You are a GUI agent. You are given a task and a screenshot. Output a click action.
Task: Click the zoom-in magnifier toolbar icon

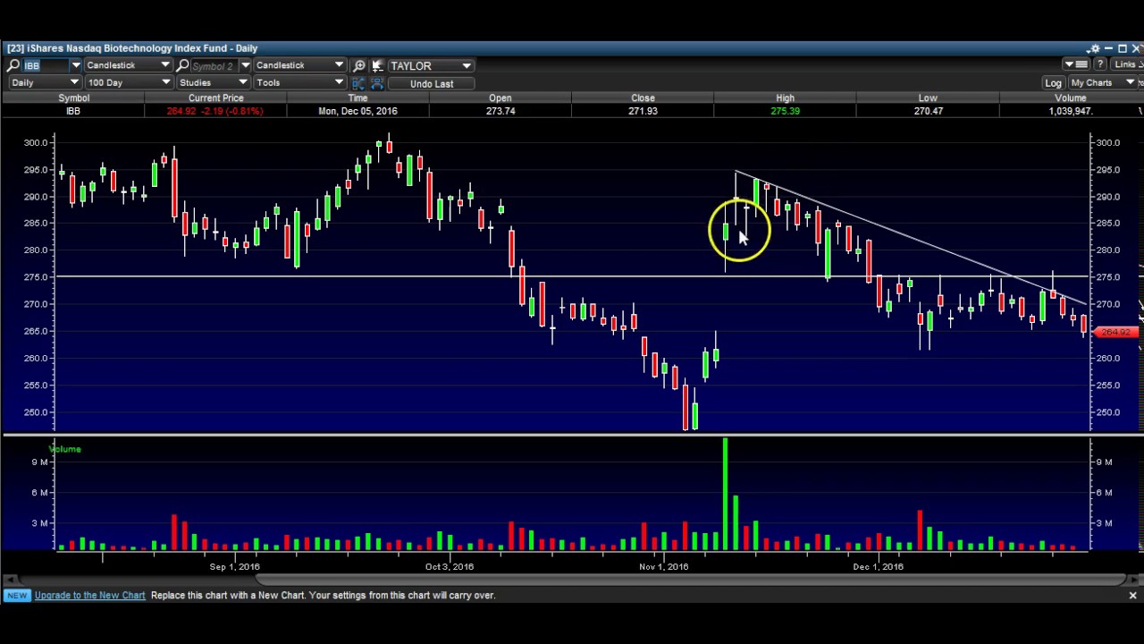[359, 66]
